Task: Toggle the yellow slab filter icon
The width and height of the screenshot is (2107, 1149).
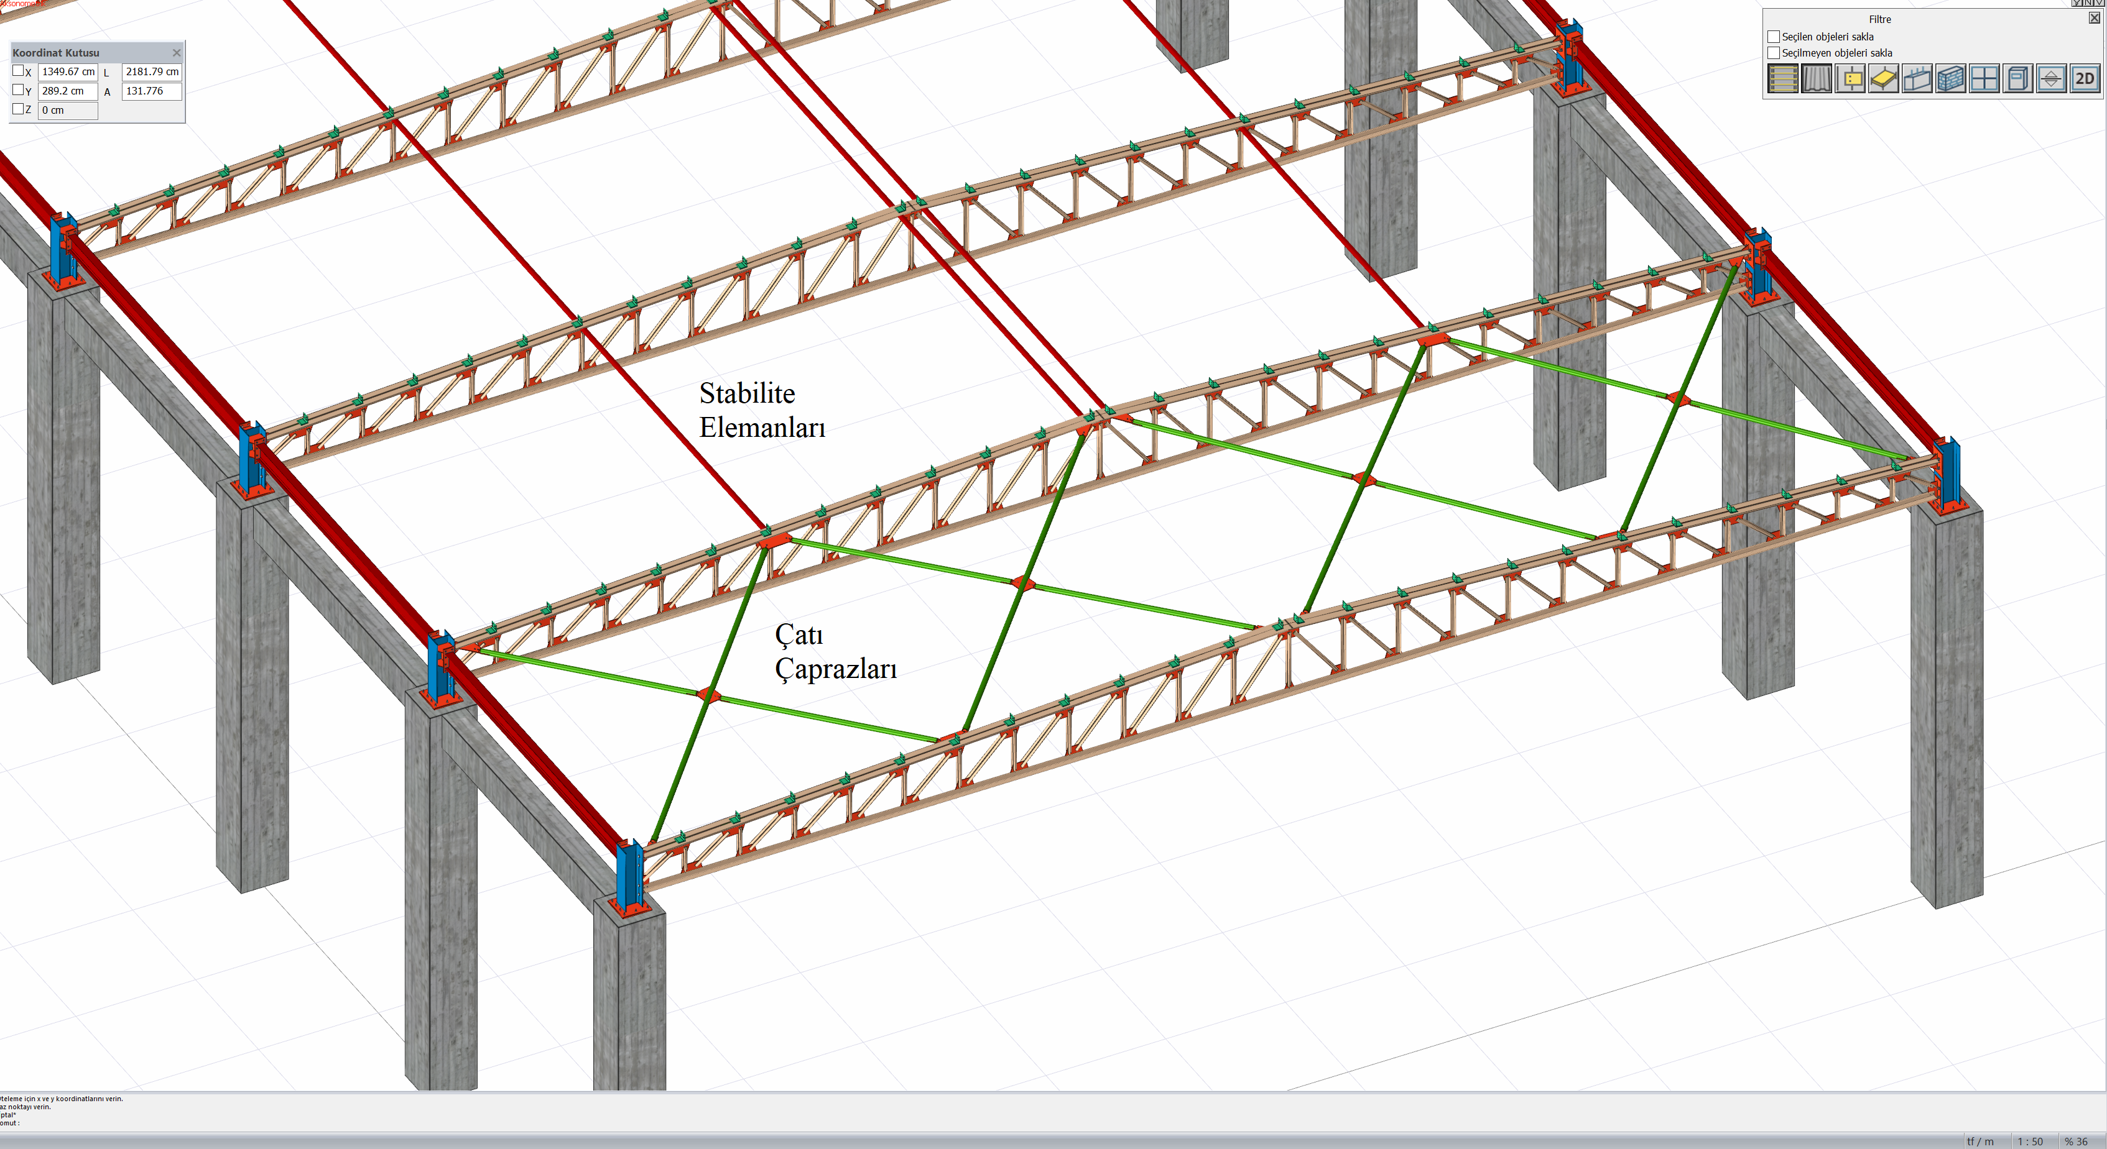Action: click(x=1884, y=78)
